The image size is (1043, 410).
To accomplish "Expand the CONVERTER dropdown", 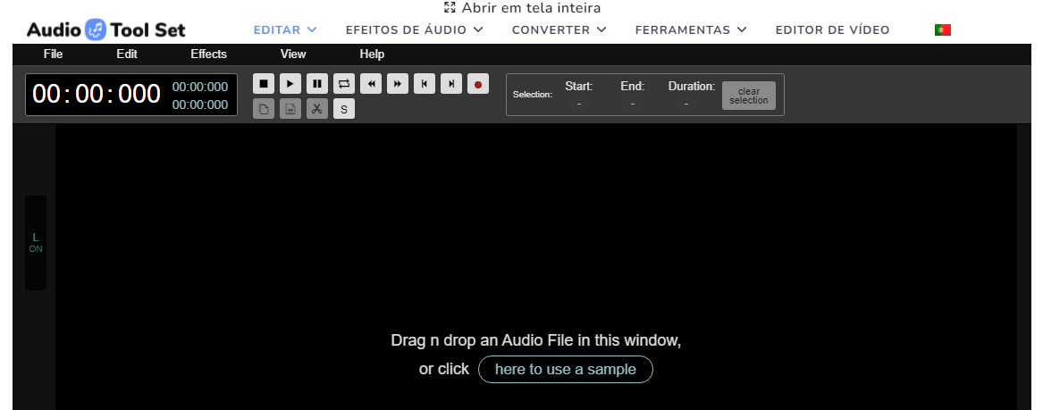I will (559, 29).
